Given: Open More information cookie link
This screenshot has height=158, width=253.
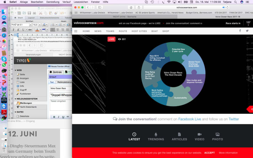Looking at the screenshot, I should coord(228,153).
